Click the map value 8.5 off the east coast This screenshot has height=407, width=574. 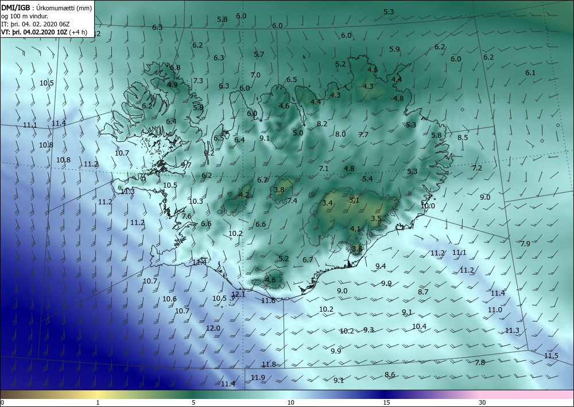point(463,137)
